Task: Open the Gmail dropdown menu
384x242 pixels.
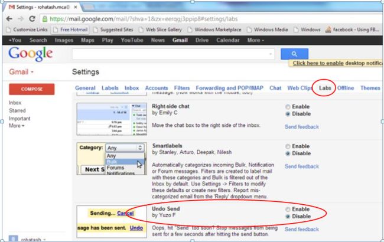Action: (x=21, y=72)
